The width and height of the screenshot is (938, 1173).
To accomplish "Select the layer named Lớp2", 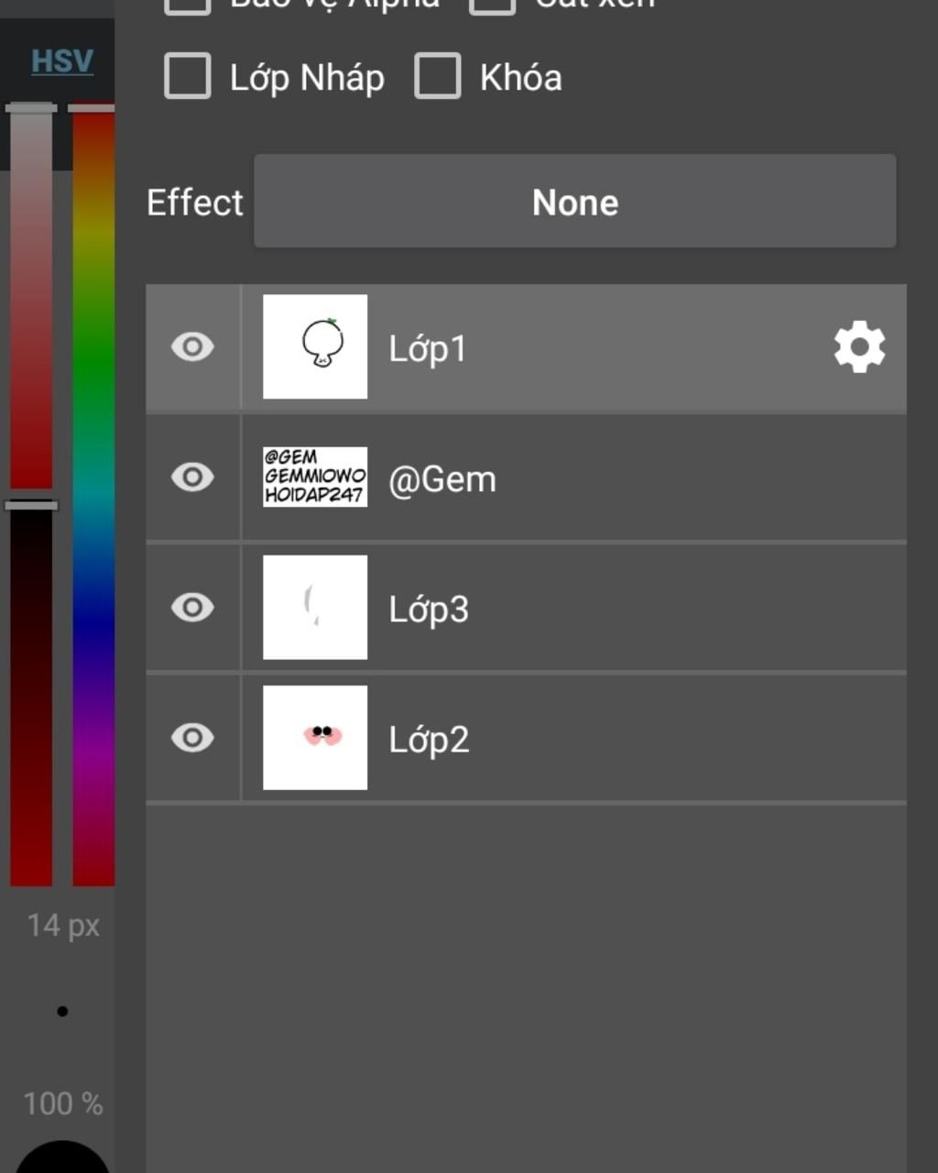I will [429, 740].
